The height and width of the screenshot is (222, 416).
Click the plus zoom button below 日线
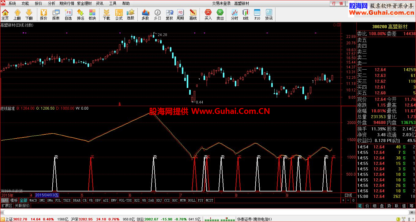[x=343, y=200]
